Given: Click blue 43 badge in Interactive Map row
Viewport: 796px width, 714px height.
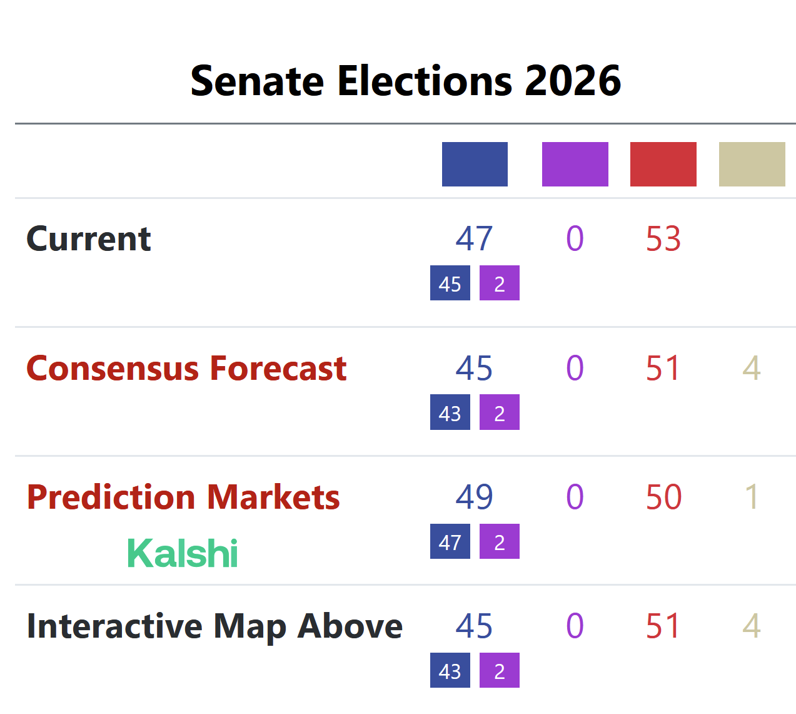Looking at the screenshot, I should tap(450, 671).
